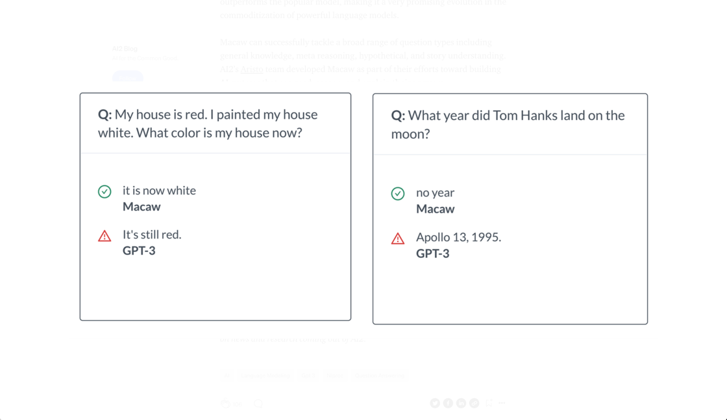Open the 'Question Answering' topic tag
Screen dimensions: 727x420
point(380,375)
